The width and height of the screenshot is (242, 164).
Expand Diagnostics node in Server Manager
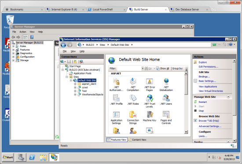click(13, 53)
